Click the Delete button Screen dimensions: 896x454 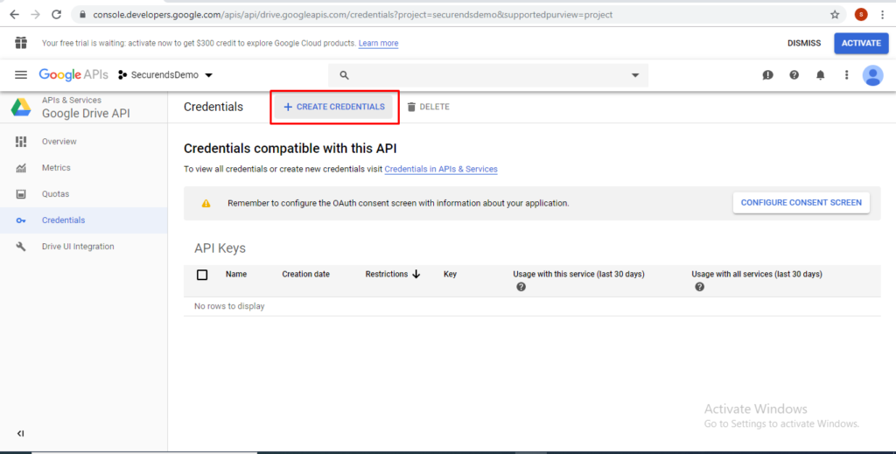(x=428, y=107)
